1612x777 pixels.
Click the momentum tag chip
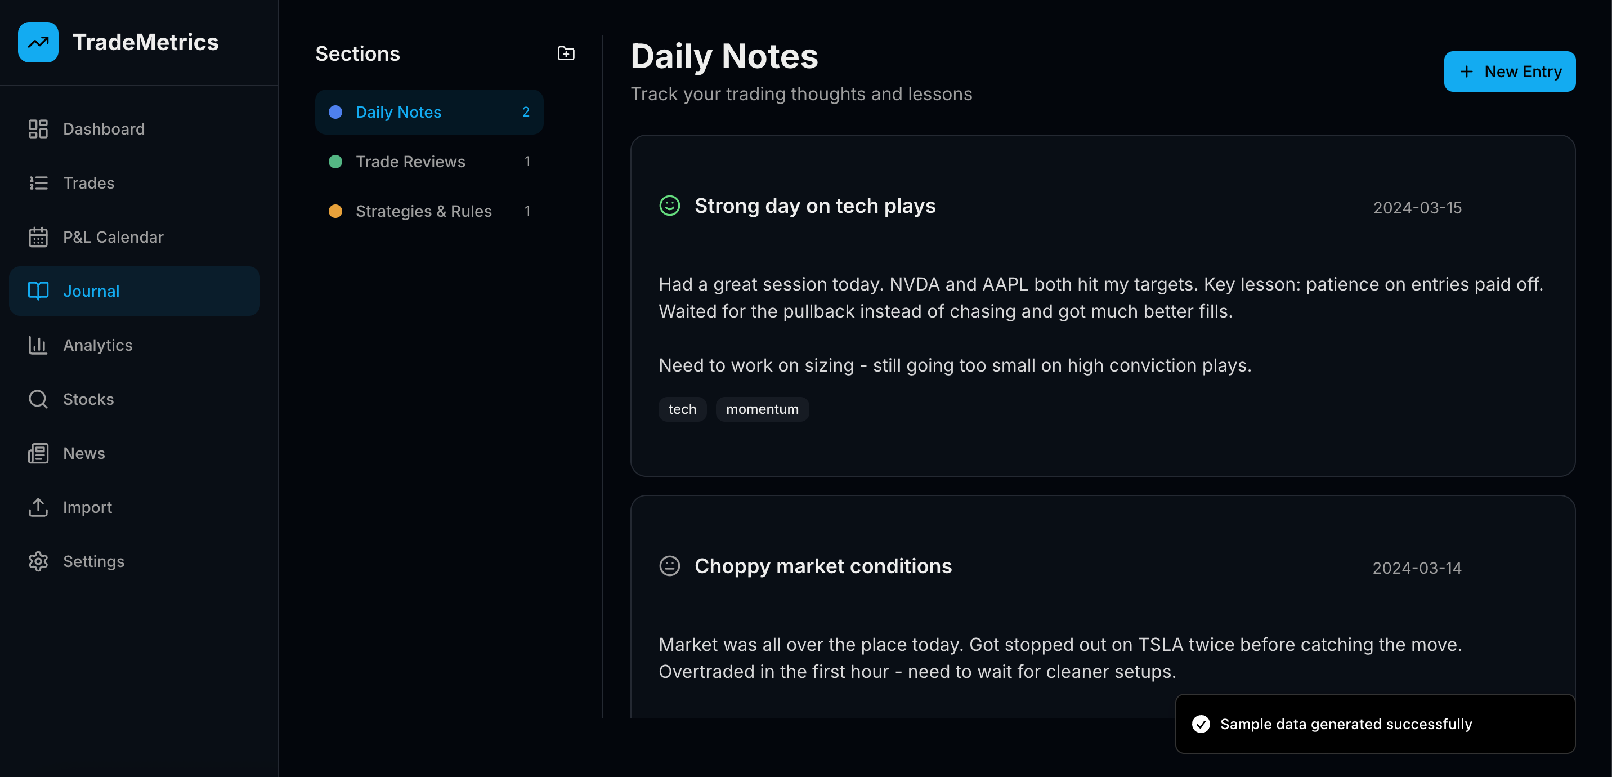(x=762, y=409)
